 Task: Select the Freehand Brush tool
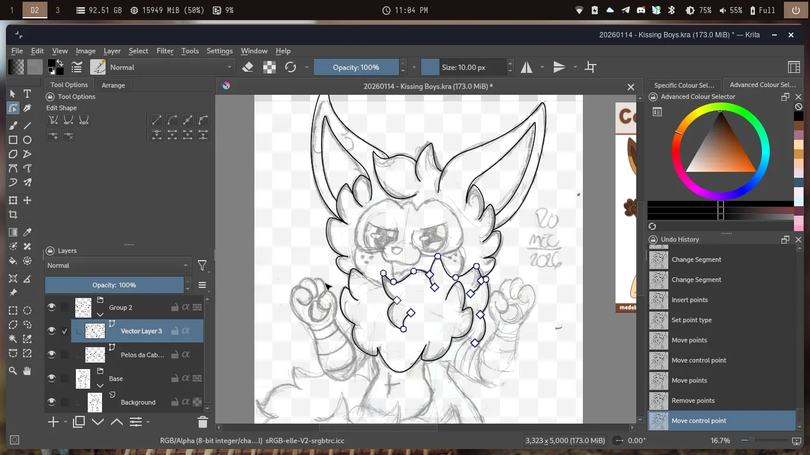[13, 125]
